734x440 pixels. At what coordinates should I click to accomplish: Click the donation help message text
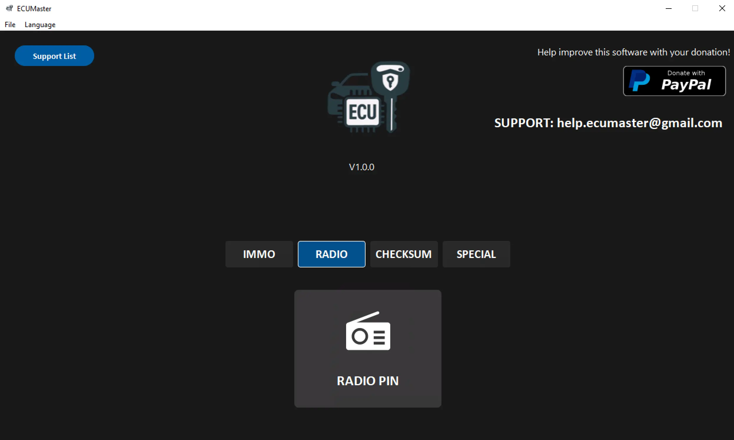pos(633,52)
